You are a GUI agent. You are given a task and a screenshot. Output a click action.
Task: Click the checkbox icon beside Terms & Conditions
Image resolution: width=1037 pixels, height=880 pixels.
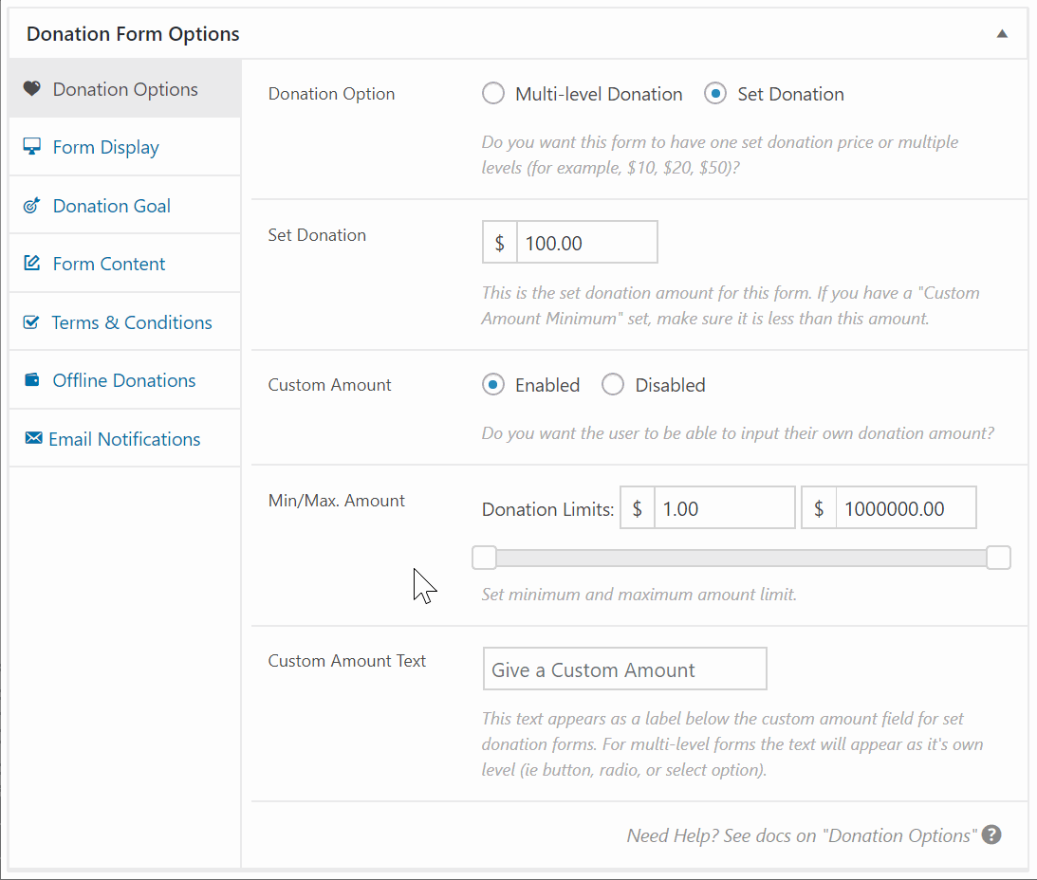(x=31, y=322)
